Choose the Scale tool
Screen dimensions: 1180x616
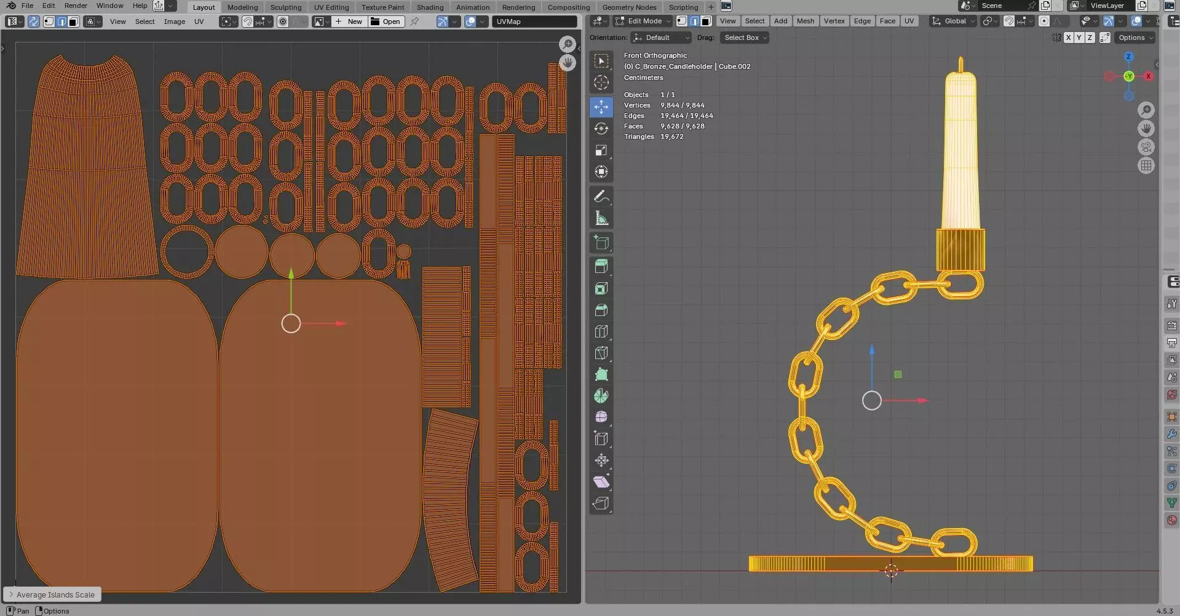click(x=601, y=150)
